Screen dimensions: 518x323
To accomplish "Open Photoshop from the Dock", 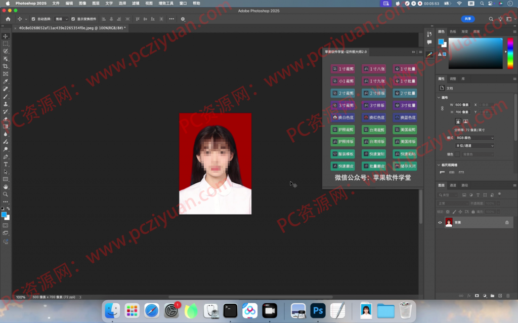I will pos(318,310).
